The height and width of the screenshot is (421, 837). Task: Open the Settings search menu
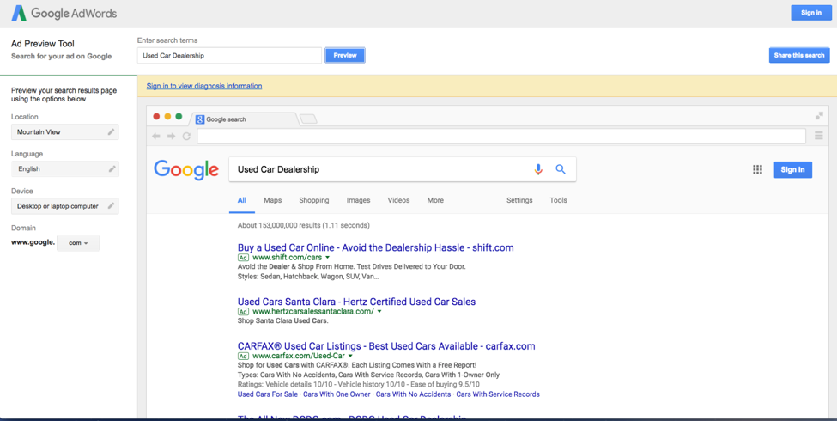(x=519, y=200)
